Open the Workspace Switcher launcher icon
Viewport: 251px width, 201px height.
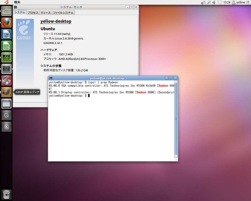(6, 104)
